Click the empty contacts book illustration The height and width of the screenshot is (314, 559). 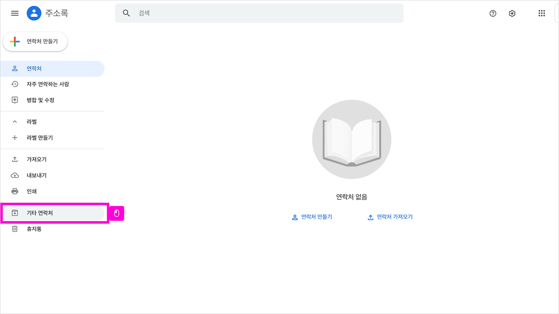[x=351, y=139]
